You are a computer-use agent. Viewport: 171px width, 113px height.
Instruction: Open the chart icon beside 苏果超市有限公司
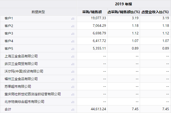click(73, 87)
